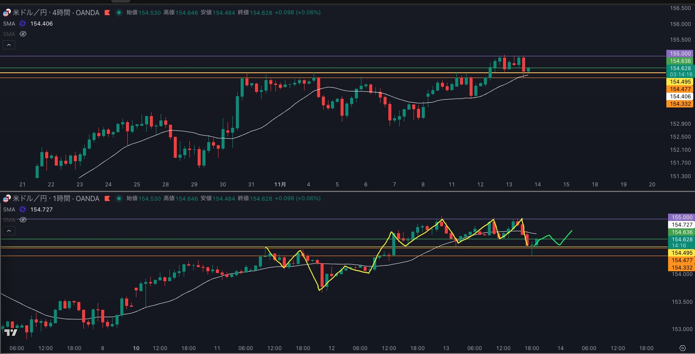The height and width of the screenshot is (354, 695).
Task: Show the hidden SMA on 1-hour chart
Action: 23,220
